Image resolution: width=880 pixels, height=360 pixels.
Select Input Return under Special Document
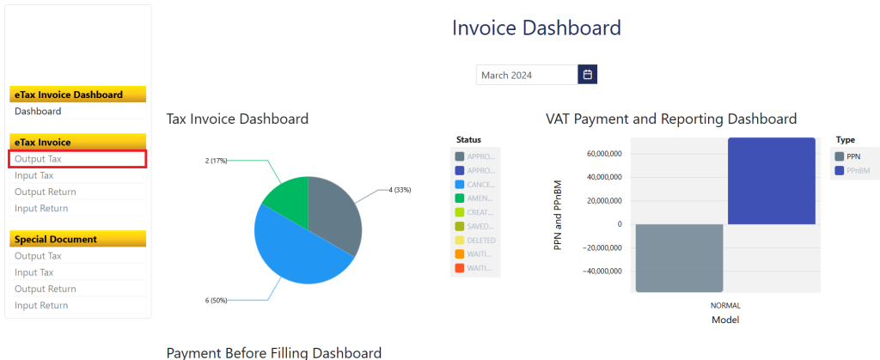(x=41, y=305)
